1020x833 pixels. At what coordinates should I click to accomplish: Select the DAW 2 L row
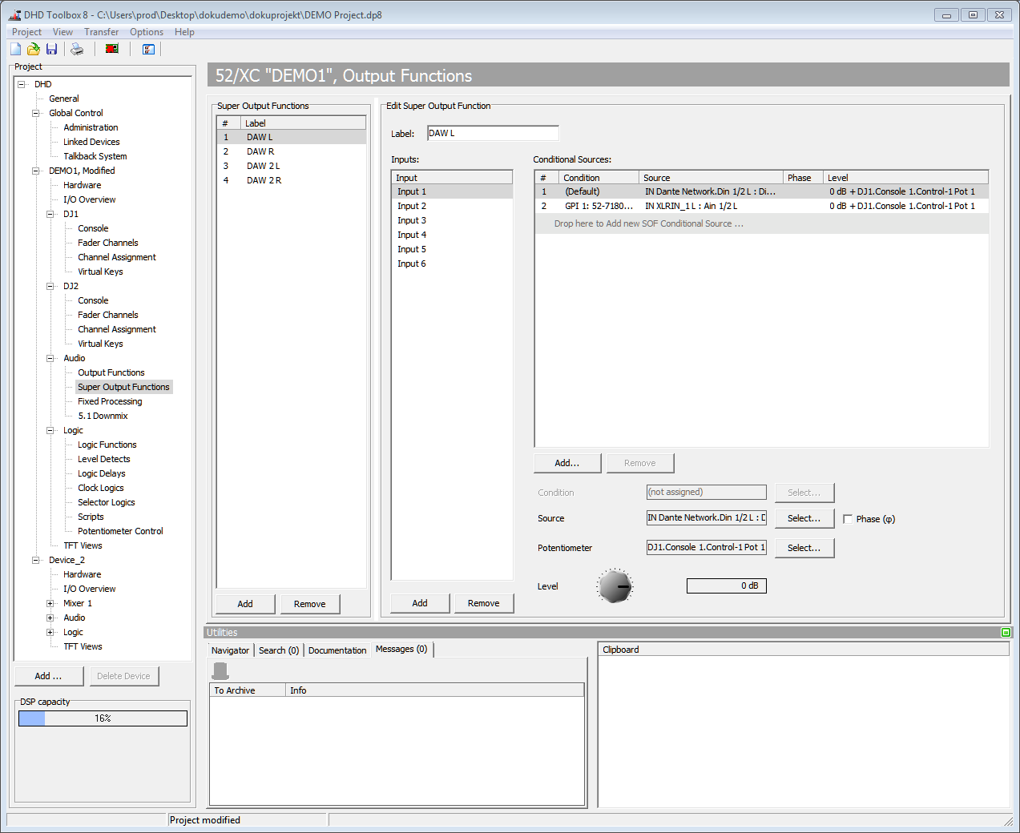click(292, 166)
